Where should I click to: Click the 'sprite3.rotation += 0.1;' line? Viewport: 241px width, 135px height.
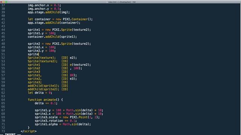pos(56,121)
